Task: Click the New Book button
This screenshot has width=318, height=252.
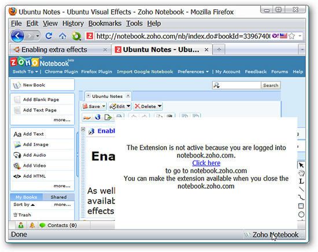Action: (x=42, y=85)
